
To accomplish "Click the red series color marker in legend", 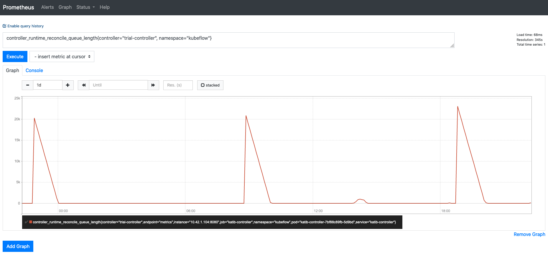I will pos(31,222).
